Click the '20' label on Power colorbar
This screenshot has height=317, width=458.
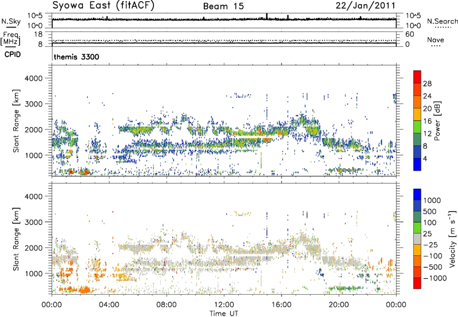(x=427, y=109)
